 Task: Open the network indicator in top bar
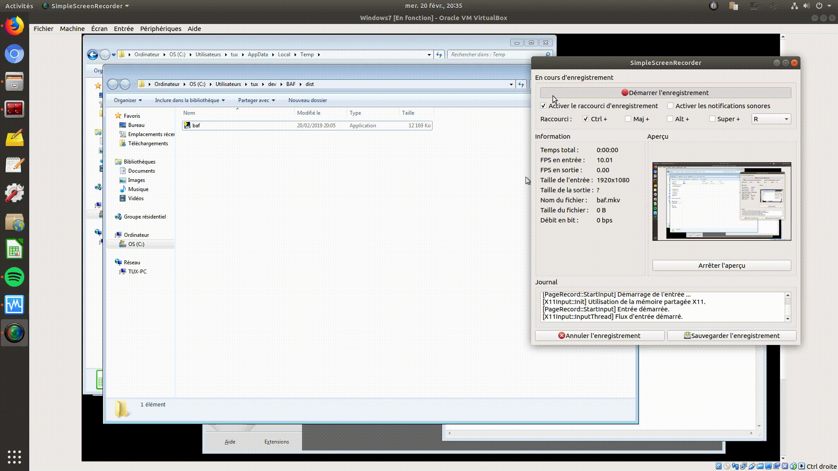click(x=794, y=6)
